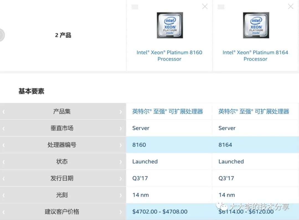Click Launched in the 8160 column
The height and width of the screenshot is (220, 299).
[x=145, y=162]
